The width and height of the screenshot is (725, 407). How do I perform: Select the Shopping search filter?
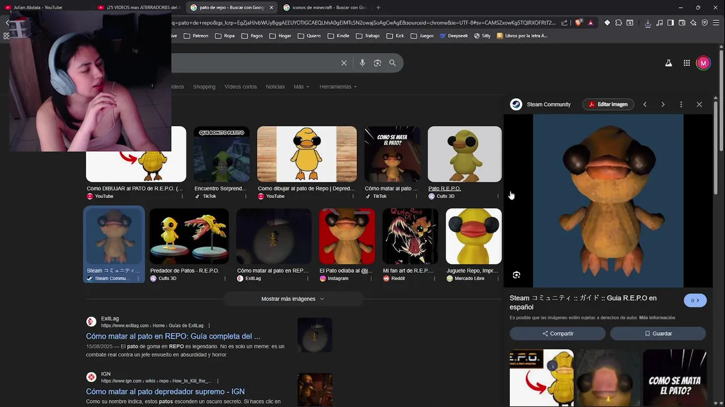[204, 86]
